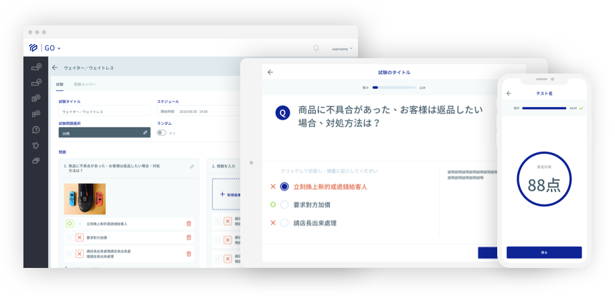Click the bottom stacked windows sidebar icon
615x296 pixels.
click(36, 161)
